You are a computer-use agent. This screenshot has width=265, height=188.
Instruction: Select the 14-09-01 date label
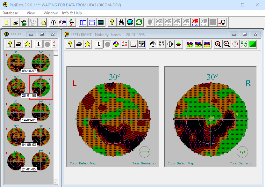tap(29, 120)
